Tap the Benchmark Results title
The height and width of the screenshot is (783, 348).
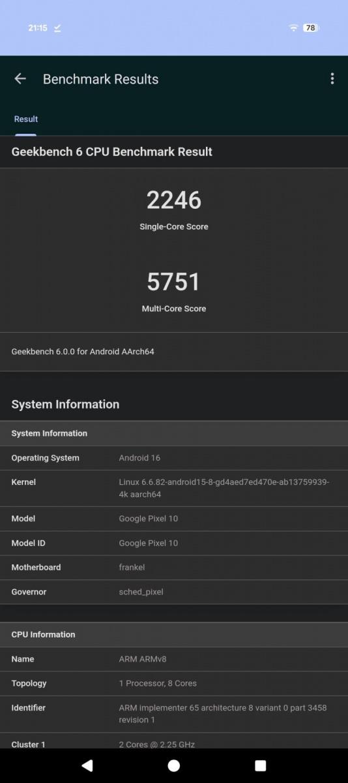pos(101,79)
